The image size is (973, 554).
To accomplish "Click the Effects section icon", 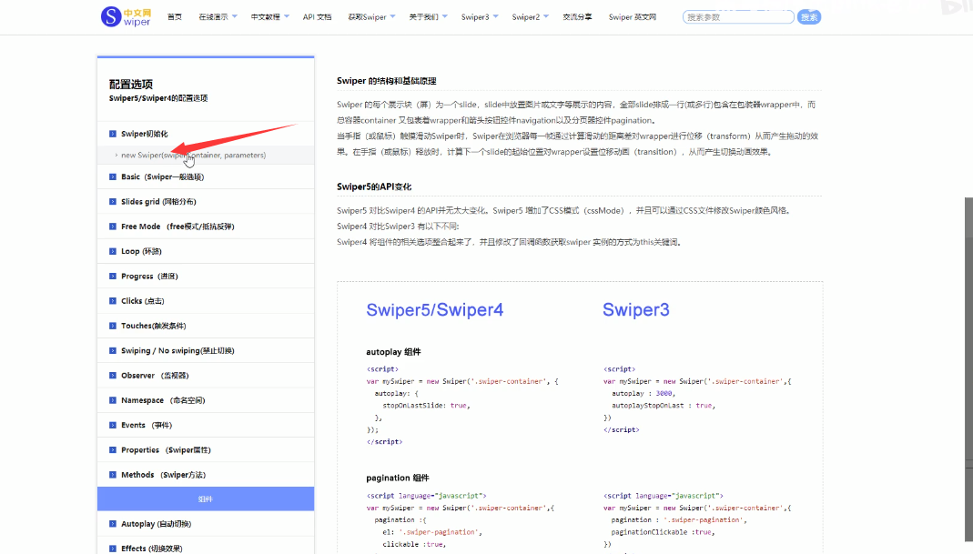I will coord(112,549).
